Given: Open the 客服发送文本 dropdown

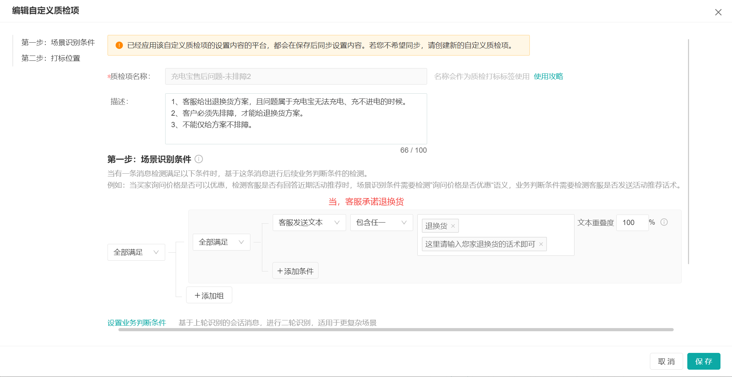Looking at the screenshot, I should click(309, 223).
